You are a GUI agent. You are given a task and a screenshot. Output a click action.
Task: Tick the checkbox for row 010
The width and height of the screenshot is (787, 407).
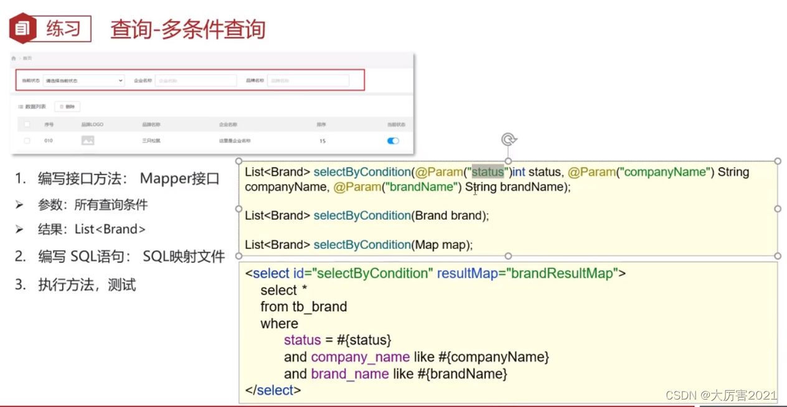click(27, 141)
